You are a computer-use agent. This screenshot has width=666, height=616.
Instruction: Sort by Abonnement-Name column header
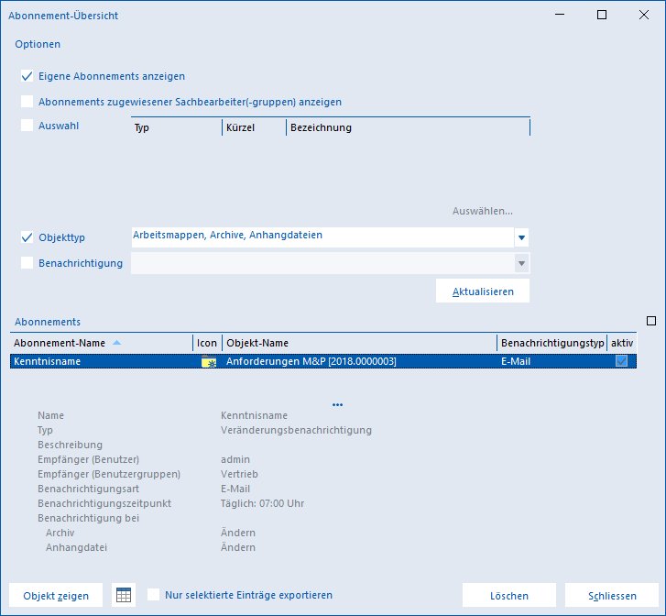click(101, 343)
